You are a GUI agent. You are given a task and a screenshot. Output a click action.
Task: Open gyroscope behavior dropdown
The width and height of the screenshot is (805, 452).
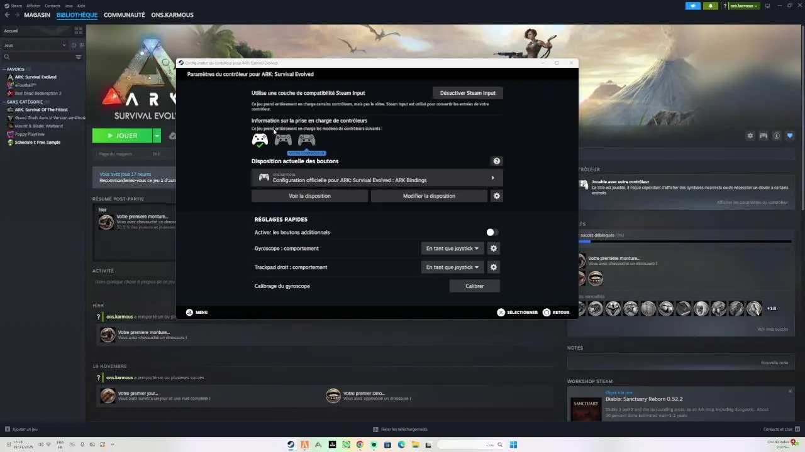452,249
